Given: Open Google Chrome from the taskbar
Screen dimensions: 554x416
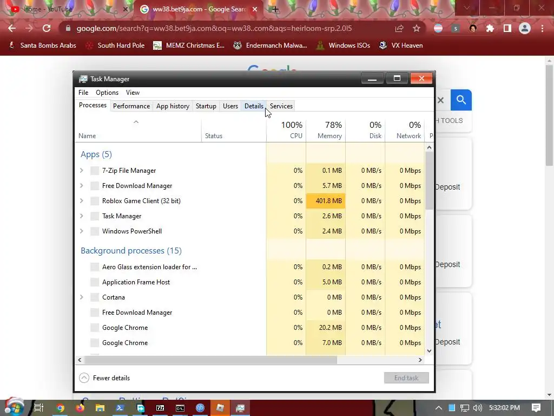Looking at the screenshot, I should (61, 408).
